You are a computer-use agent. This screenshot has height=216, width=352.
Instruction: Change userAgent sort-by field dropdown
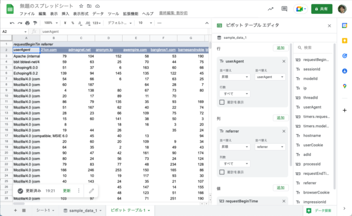[270, 77]
